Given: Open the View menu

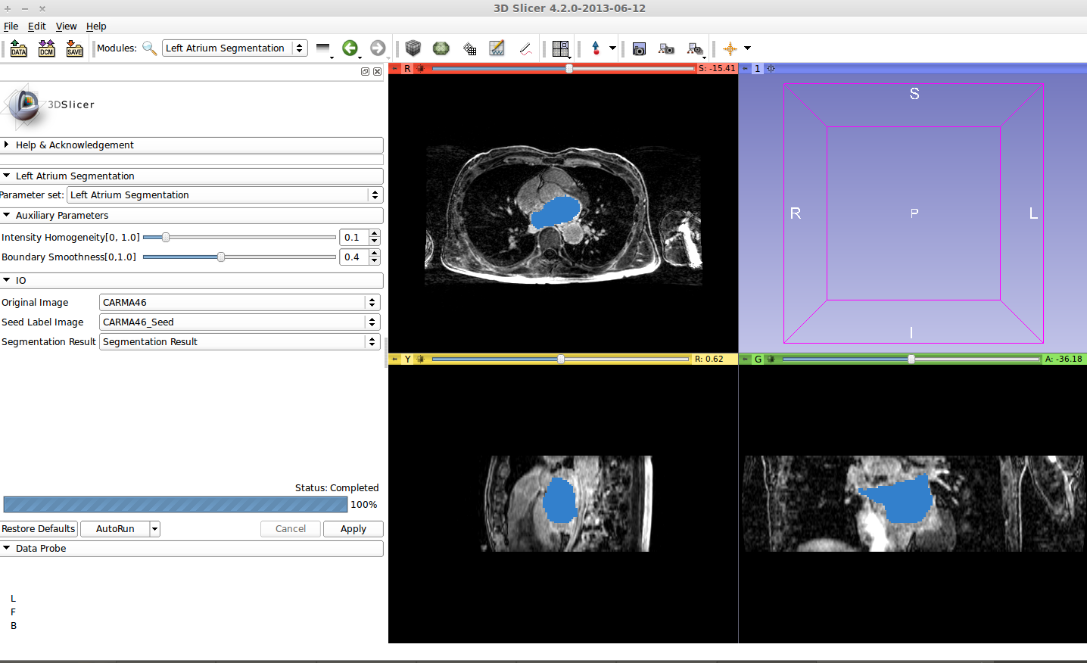Looking at the screenshot, I should [66, 26].
